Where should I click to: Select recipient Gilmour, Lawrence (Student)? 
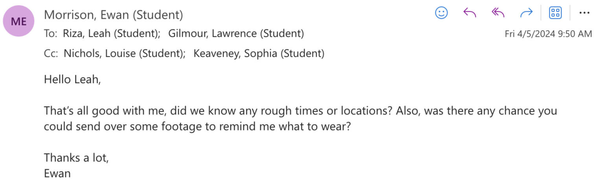click(236, 34)
